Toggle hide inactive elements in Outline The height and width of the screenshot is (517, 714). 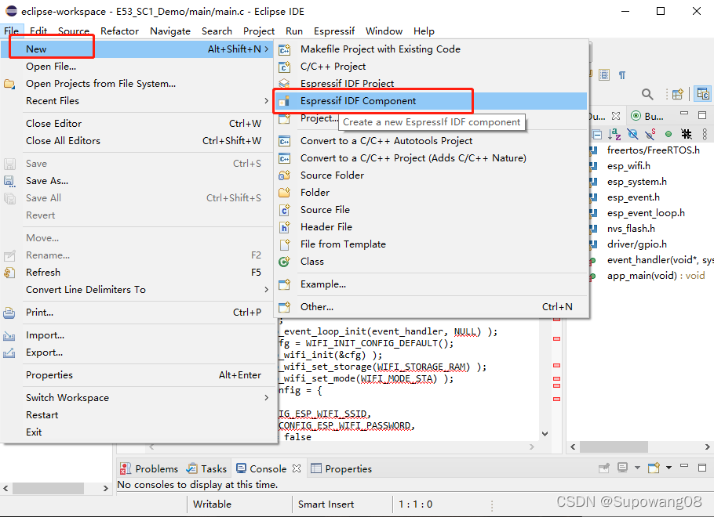pos(687,134)
